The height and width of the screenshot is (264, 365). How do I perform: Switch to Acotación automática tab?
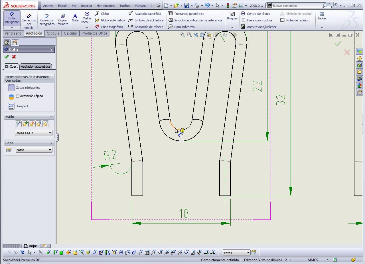[x=36, y=66]
